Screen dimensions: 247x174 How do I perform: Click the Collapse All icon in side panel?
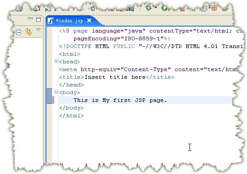pos(19,32)
